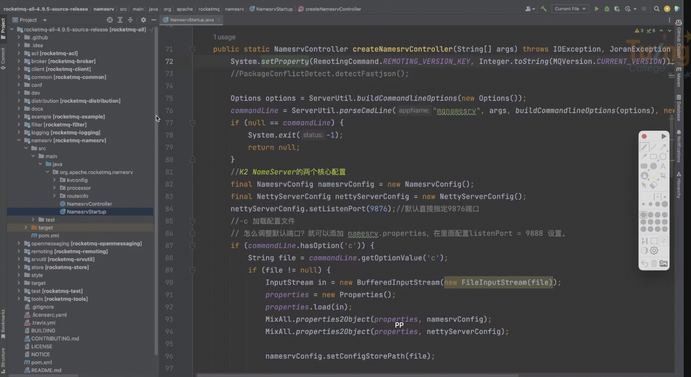Open the Project tab on the left strip

point(3,28)
